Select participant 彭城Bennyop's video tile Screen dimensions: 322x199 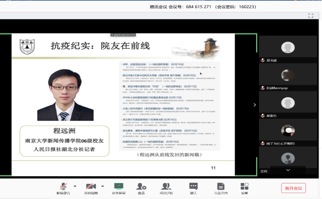tap(288, 75)
